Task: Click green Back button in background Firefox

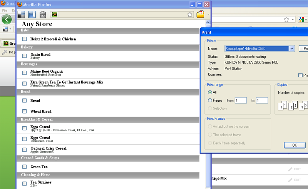Action: (x=7, y=20)
